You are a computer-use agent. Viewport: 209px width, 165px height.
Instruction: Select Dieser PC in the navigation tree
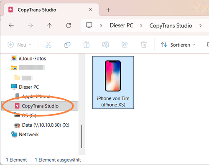coord(25,87)
